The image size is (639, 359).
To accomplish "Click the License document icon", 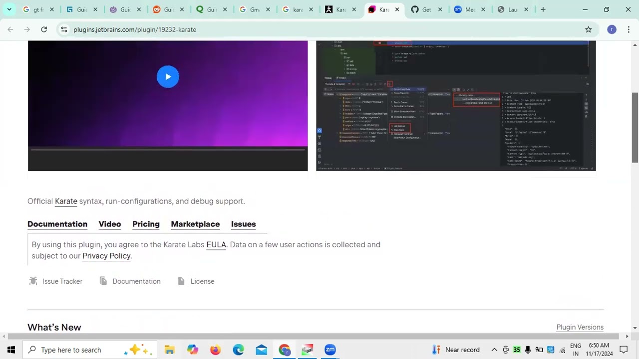I will [181, 281].
